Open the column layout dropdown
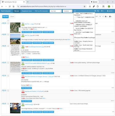The width and height of the screenshot is (115, 116). (110, 16)
